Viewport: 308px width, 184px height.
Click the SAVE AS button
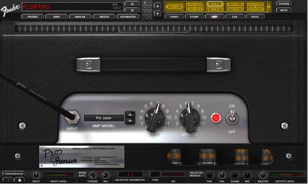coord(80,17)
